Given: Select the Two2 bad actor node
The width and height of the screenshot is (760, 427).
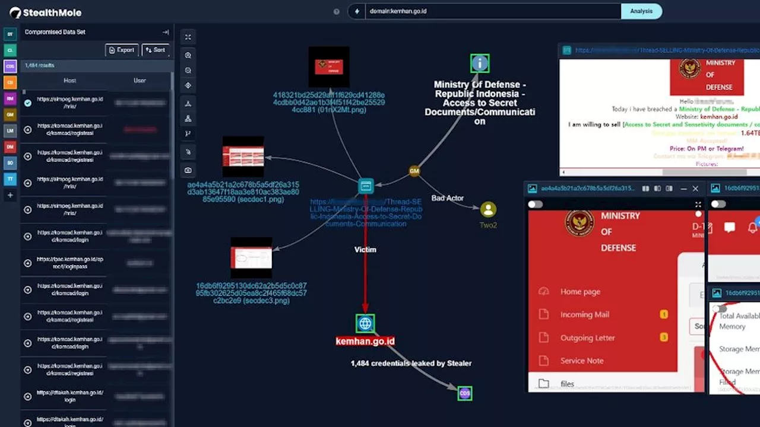Looking at the screenshot, I should click(x=488, y=209).
